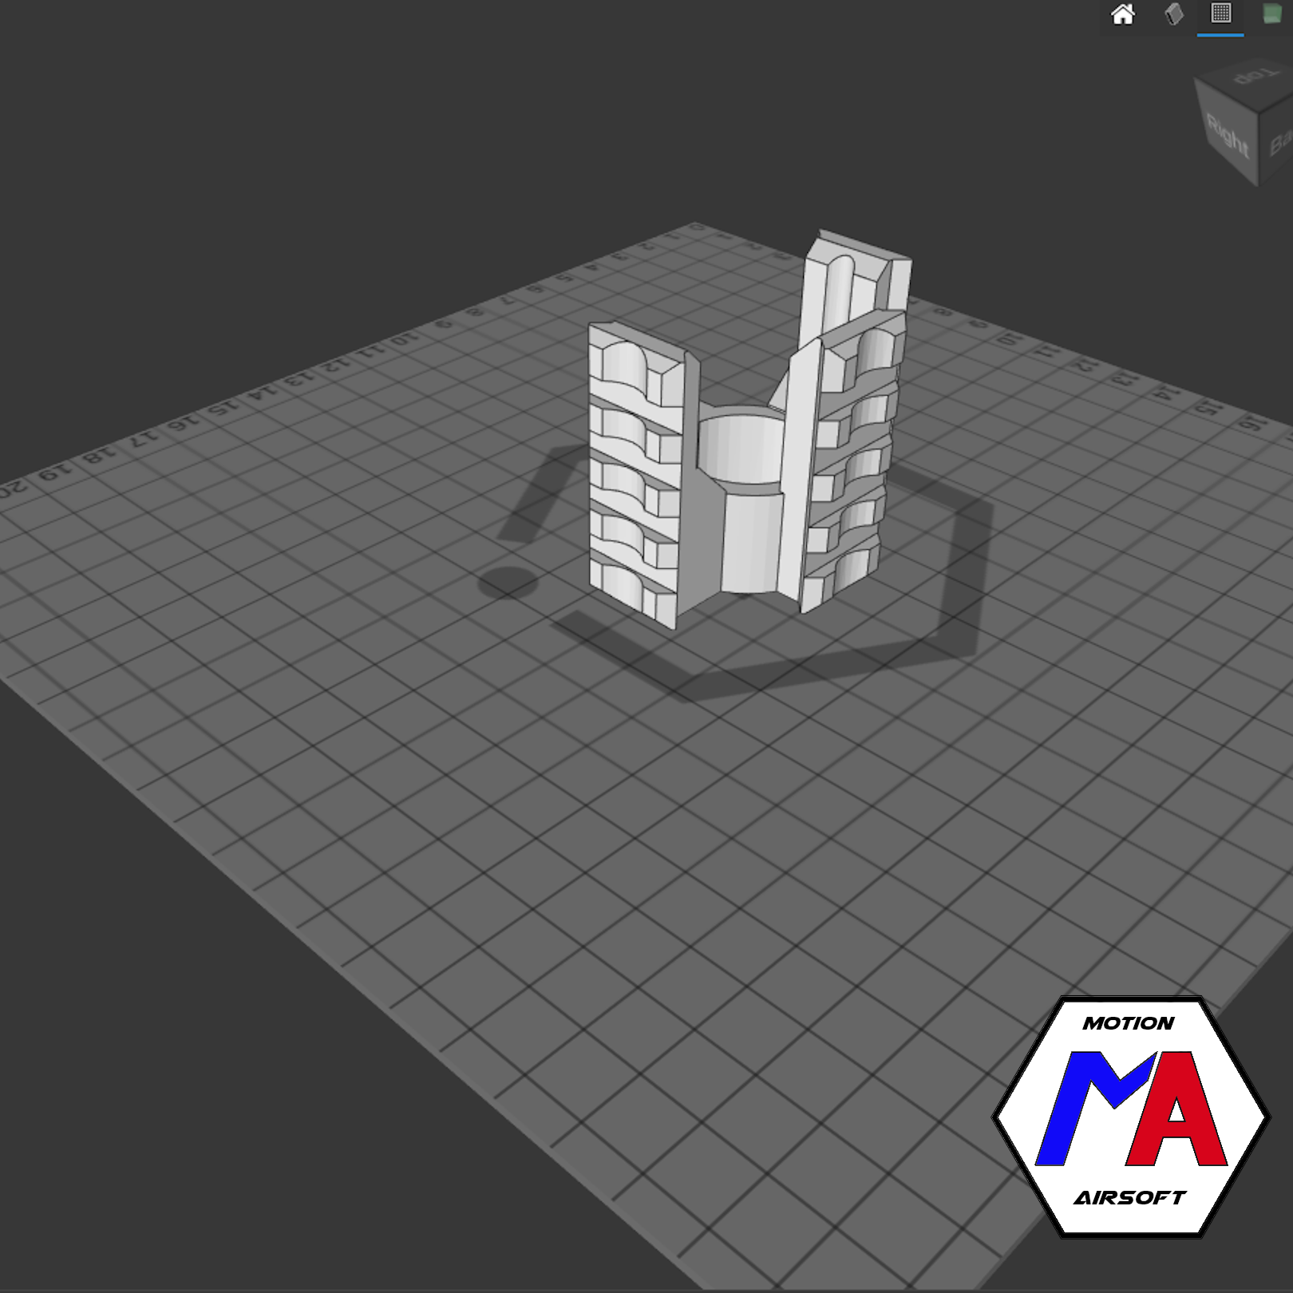Toggle the grid display icon

tap(1220, 14)
